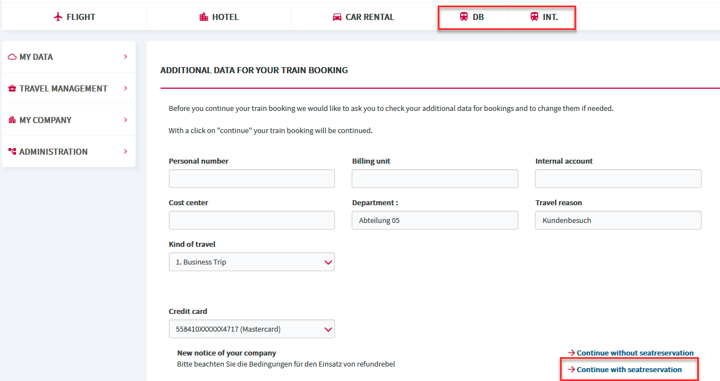Focus the Billing unit field
Image resolution: width=720 pixels, height=381 pixels.
pos(435,179)
